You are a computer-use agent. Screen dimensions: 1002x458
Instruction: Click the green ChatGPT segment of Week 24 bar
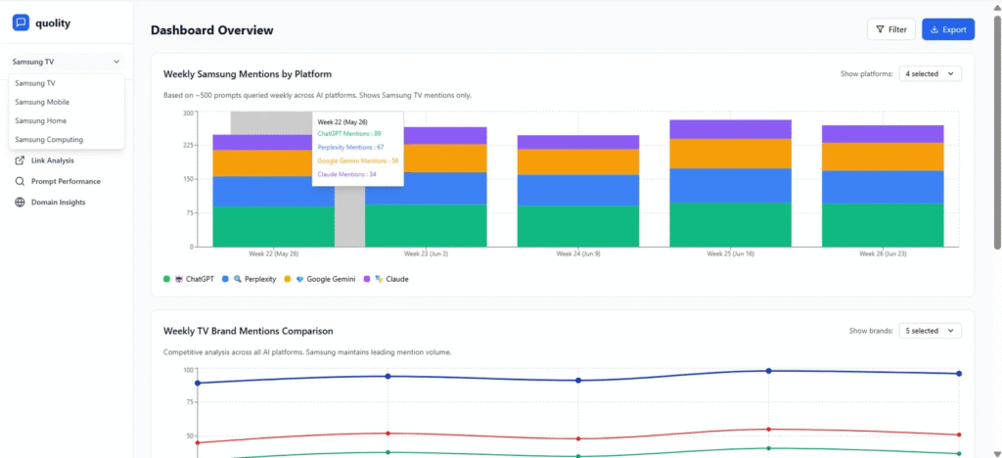577,226
